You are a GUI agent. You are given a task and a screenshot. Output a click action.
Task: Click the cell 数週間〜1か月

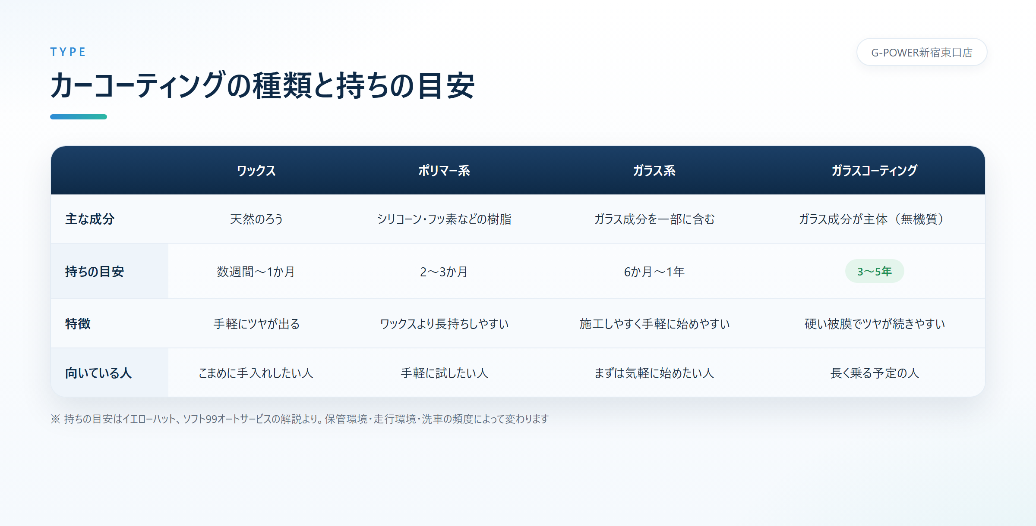[256, 272]
